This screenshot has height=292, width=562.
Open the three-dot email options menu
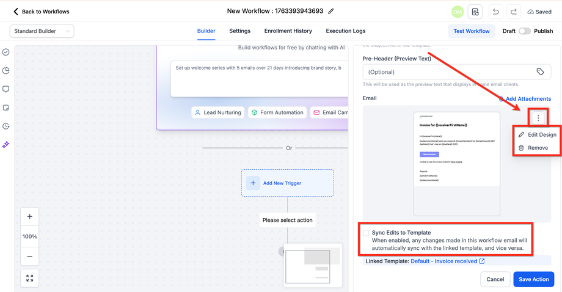(x=538, y=118)
